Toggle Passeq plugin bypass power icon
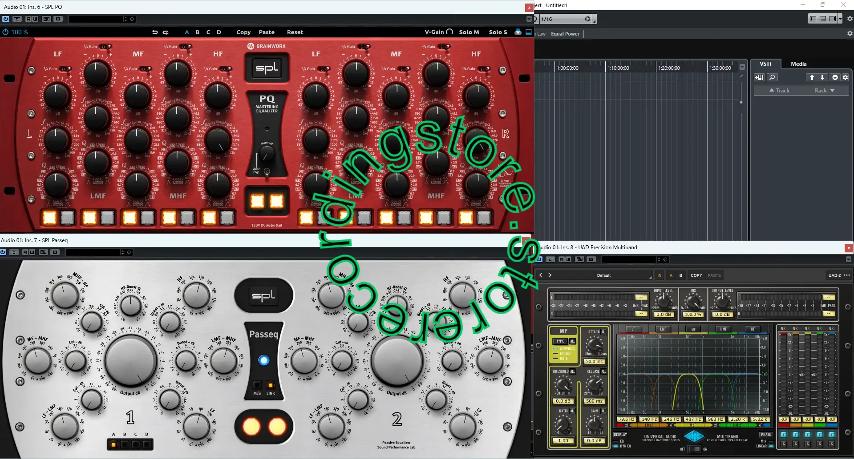 3,252
